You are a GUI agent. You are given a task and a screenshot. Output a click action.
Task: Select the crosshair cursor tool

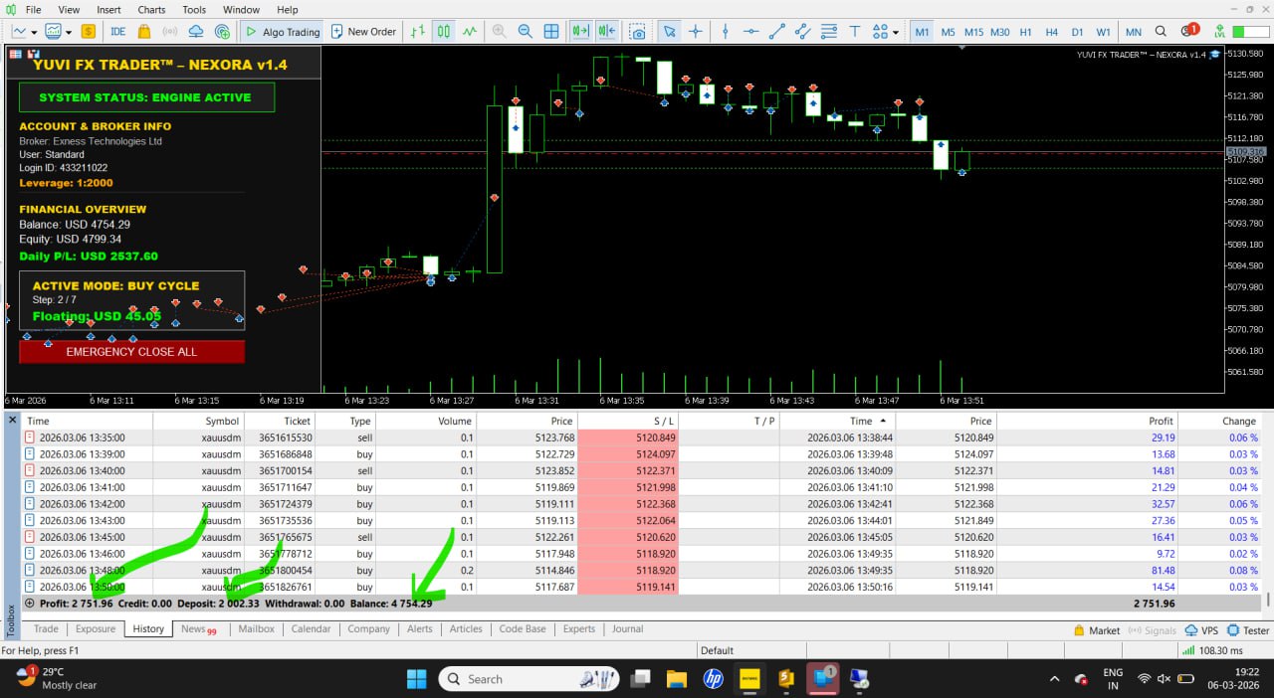click(x=696, y=32)
